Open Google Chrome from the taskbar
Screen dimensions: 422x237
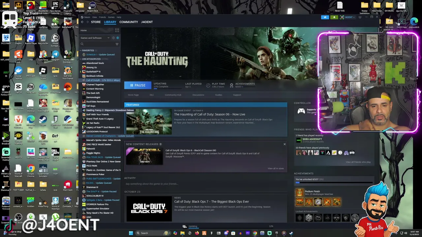(255, 233)
